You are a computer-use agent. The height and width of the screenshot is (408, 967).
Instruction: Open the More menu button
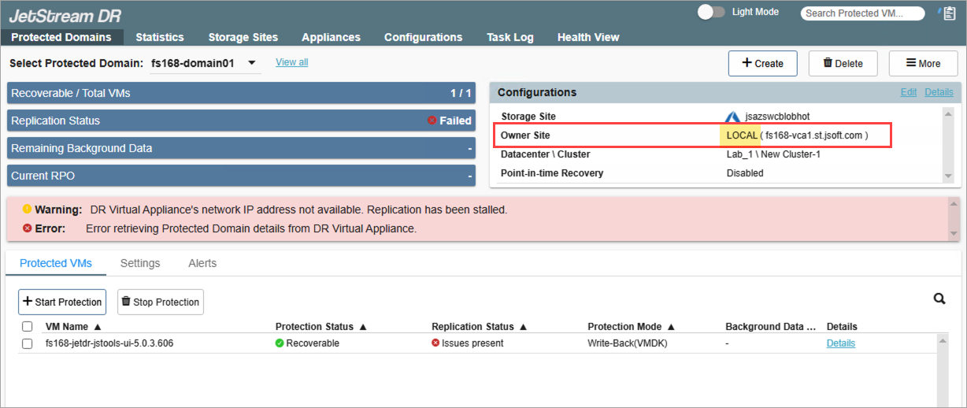(x=923, y=64)
